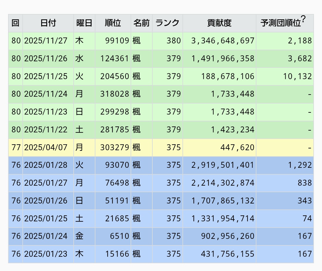Image resolution: width=322 pixels, height=271 pixels.
Task: Click predicted crew rank 343
Action: (305, 200)
